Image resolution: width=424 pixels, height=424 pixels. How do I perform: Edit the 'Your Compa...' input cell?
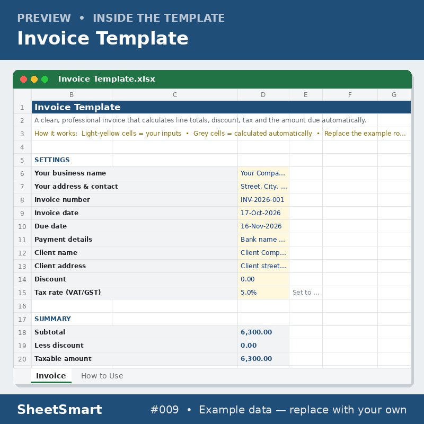pos(263,173)
